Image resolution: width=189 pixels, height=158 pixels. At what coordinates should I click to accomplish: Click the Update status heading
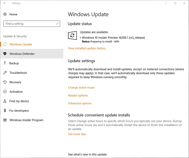tap(80, 24)
